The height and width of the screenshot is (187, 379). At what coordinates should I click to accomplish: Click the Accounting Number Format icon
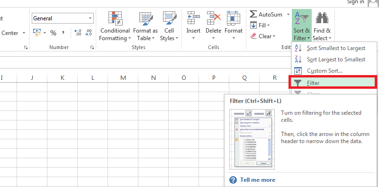(x=37, y=33)
